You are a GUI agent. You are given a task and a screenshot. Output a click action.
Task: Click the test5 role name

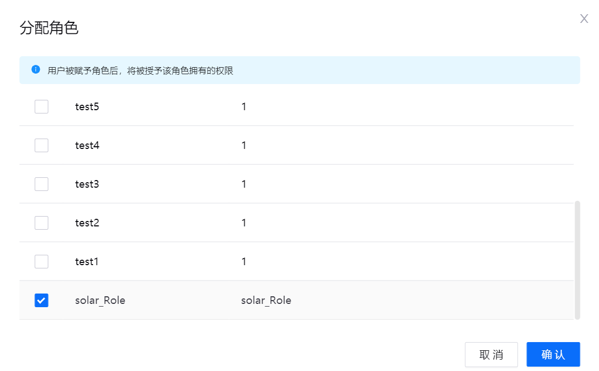tap(87, 106)
